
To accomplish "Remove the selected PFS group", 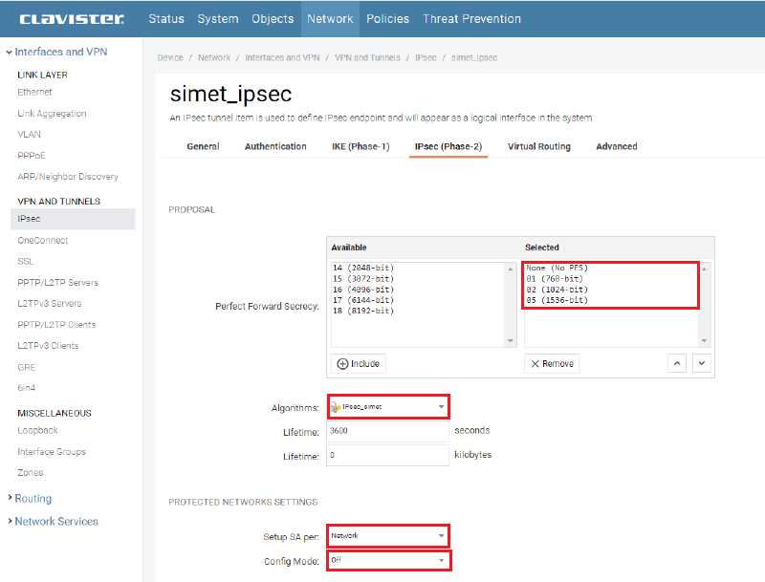I will point(552,363).
